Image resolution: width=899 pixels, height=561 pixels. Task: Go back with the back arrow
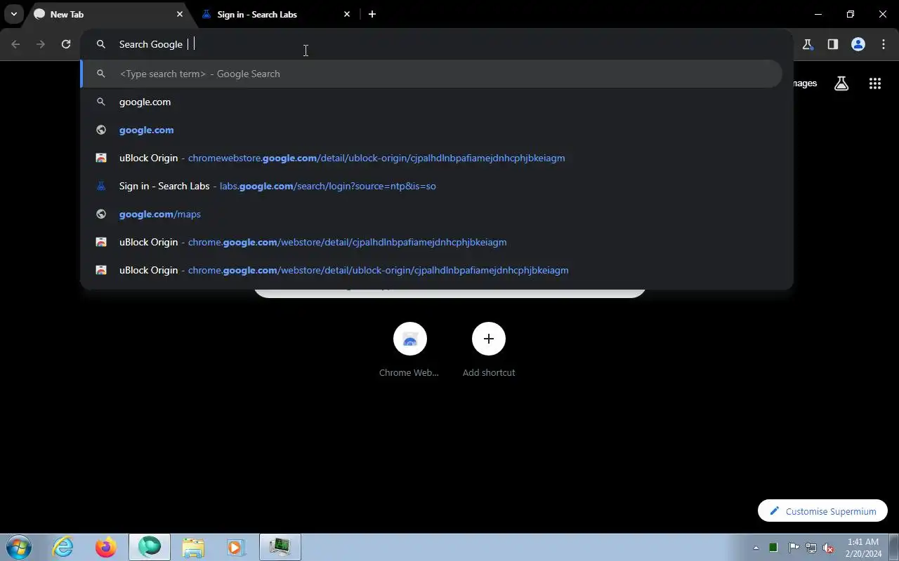[15, 44]
